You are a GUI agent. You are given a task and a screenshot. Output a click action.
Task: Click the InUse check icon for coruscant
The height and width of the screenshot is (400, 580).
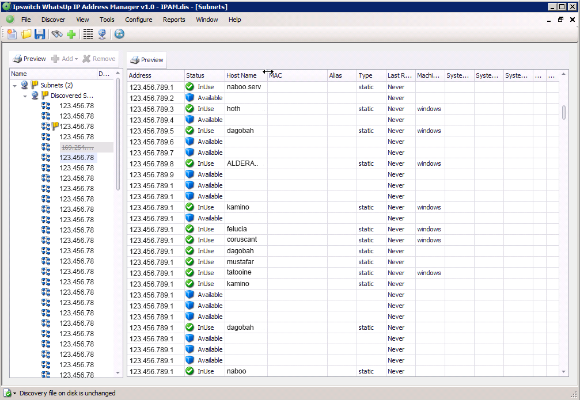(x=189, y=240)
